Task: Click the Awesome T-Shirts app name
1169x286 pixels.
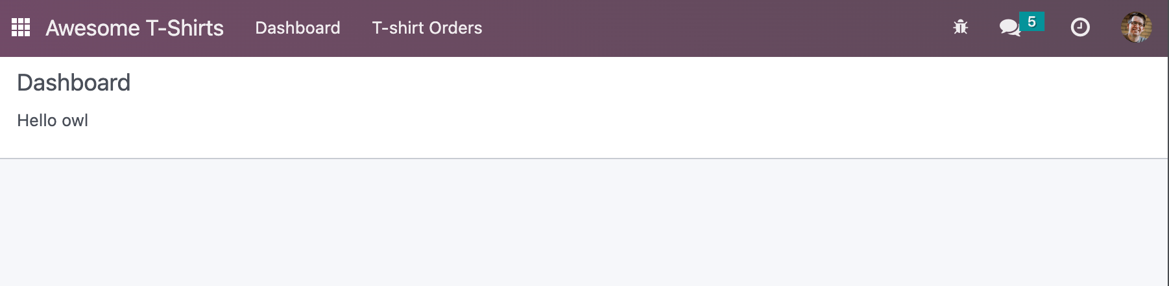Action: tap(134, 28)
